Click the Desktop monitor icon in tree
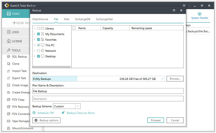The height and width of the screenshot is (133, 216). coord(43,56)
